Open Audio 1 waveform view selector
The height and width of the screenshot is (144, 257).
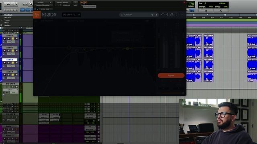9,42
